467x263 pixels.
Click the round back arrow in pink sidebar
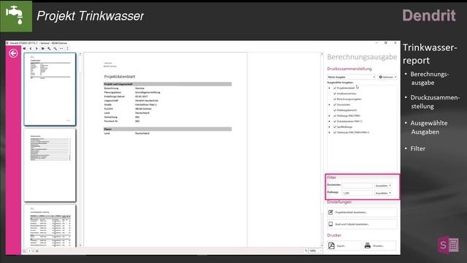pyautogui.click(x=13, y=53)
